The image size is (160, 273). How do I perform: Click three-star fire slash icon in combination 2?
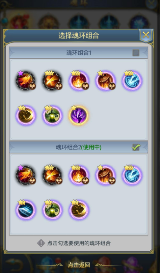[52, 175]
